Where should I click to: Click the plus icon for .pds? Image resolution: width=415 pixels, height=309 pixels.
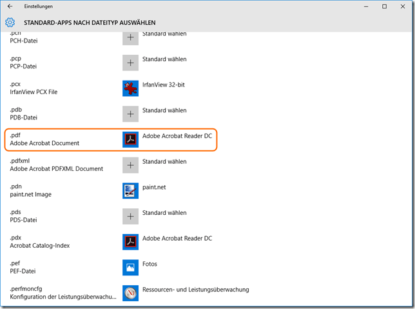tap(131, 216)
